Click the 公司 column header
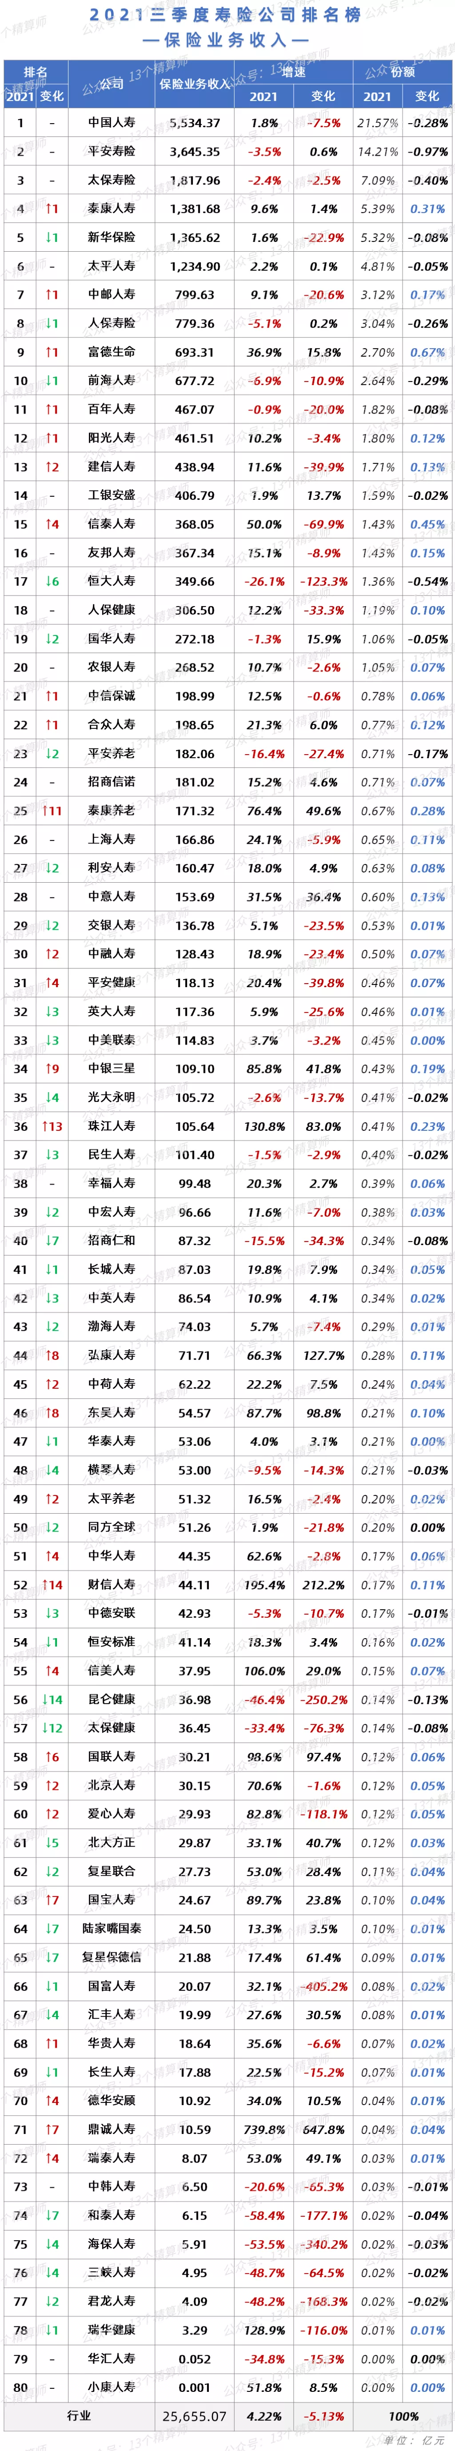The image size is (455, 2451). pos(112,84)
